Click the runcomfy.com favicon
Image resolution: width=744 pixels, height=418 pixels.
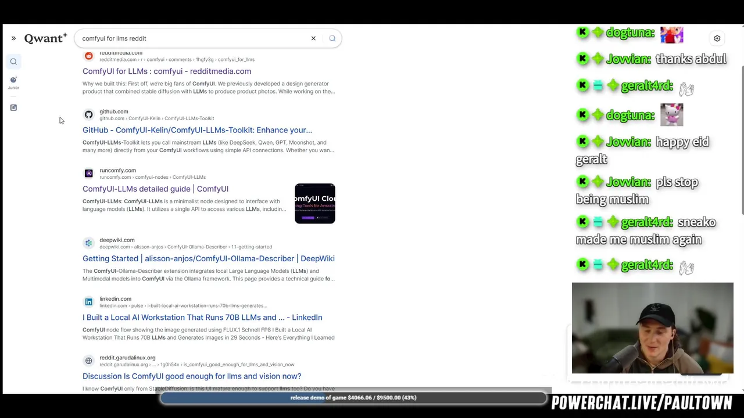[x=88, y=174]
